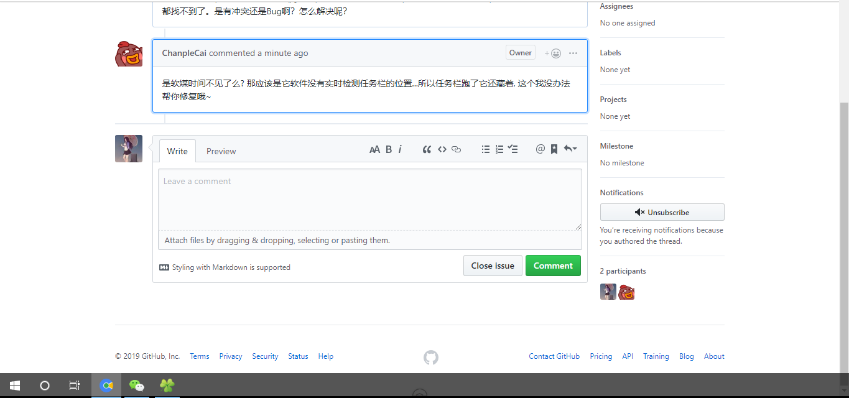Image resolution: width=849 pixels, height=398 pixels.
Task: Open the Pricing link in the footer
Action: click(601, 356)
